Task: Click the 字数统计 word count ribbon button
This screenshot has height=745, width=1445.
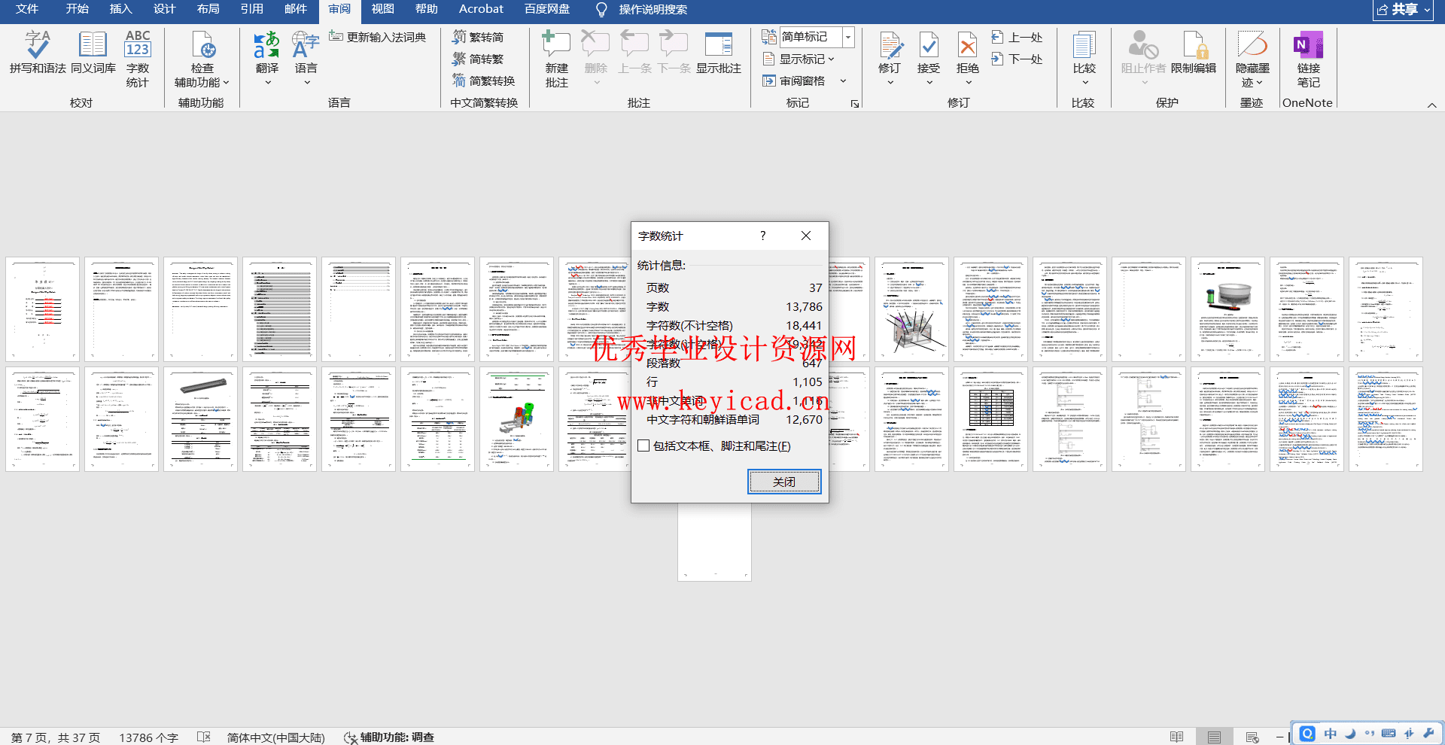Action: pos(138,59)
